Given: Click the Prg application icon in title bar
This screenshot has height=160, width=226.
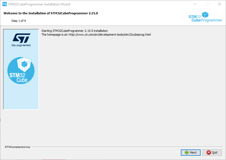Looking at the screenshot, I should coord(4,4).
